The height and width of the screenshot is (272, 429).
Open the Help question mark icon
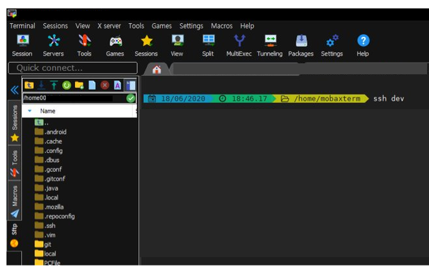(x=363, y=46)
